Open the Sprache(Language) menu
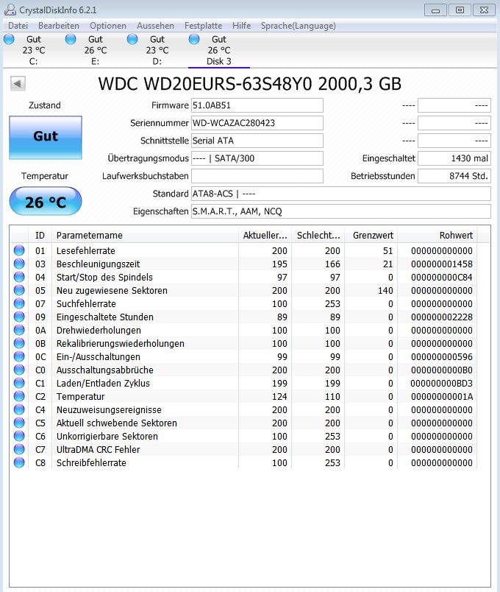The image size is (500, 592). tap(299, 26)
